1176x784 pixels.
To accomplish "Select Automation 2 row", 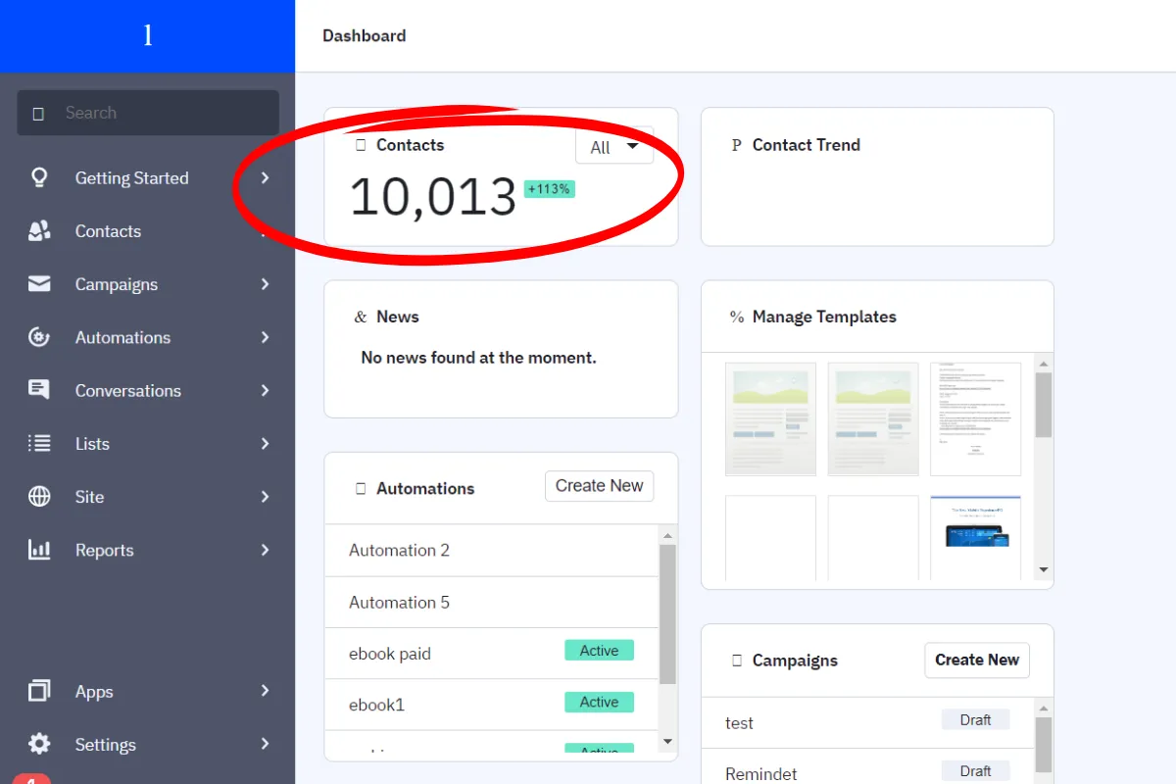I will click(x=491, y=551).
